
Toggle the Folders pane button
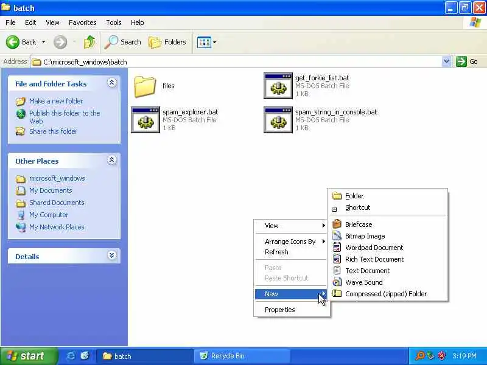click(x=167, y=42)
